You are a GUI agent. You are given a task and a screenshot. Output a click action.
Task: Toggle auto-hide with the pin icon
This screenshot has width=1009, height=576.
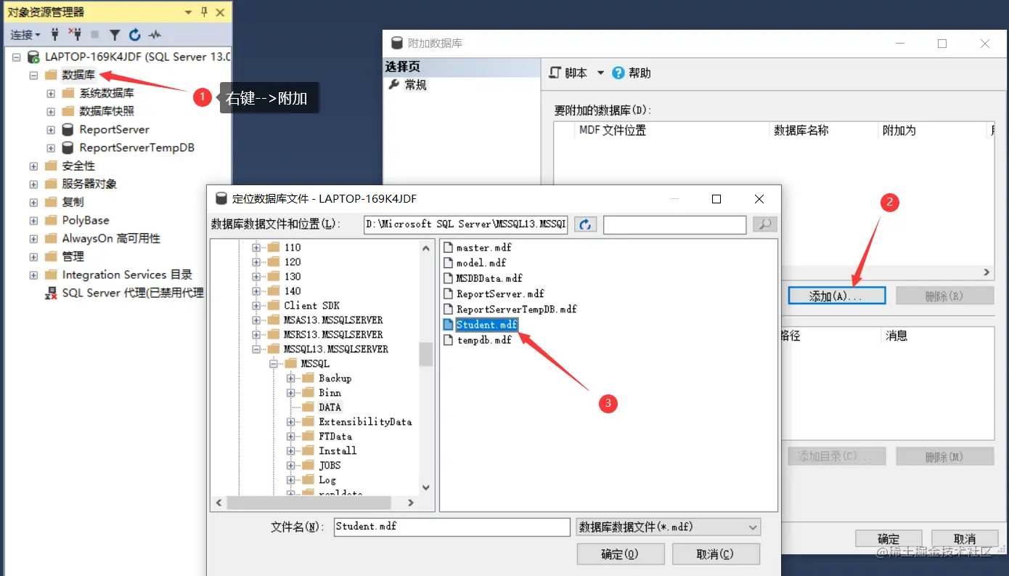click(204, 12)
